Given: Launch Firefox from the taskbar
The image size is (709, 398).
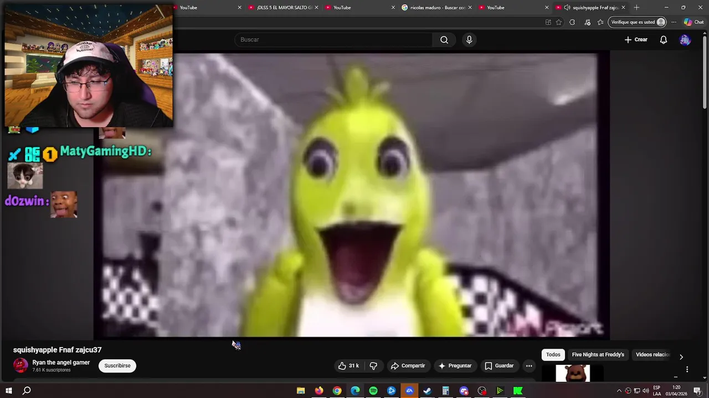Looking at the screenshot, I should [319, 391].
